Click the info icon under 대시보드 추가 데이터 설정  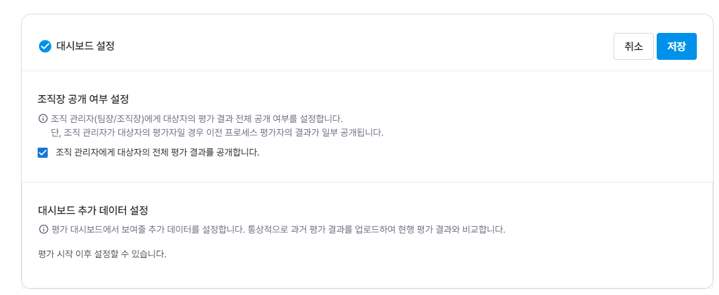pos(43,229)
